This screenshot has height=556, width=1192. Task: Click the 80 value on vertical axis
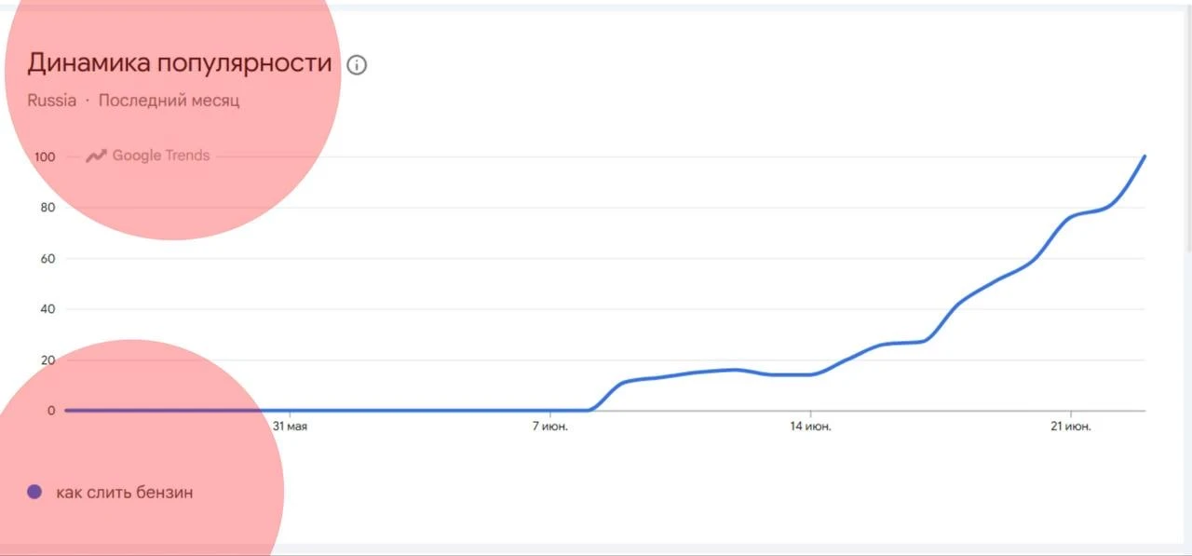48,208
